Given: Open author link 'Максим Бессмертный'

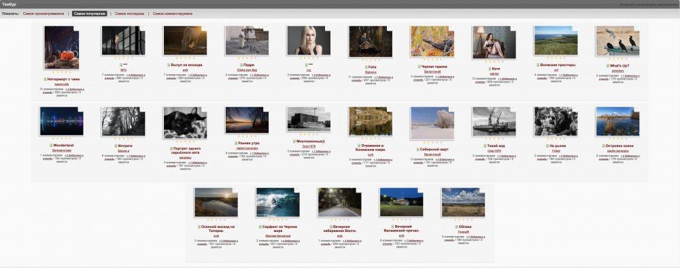Looking at the screenshot, I should (x=278, y=236).
